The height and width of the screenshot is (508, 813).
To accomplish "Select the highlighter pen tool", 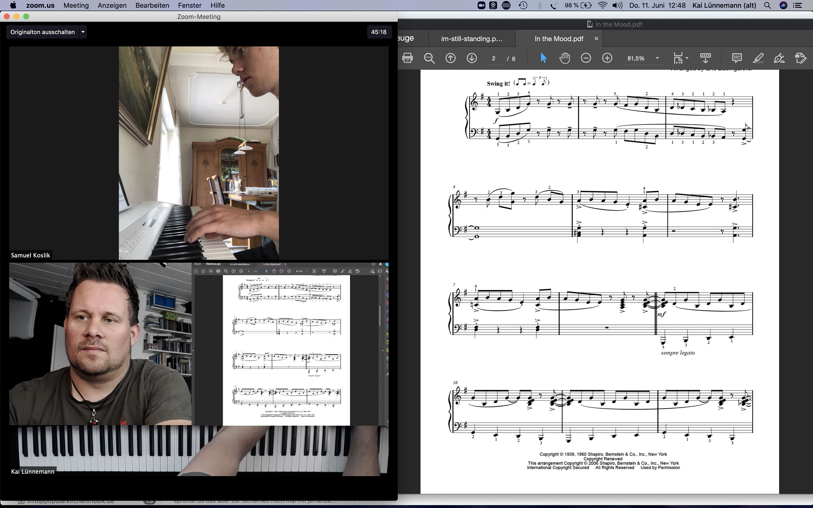I will (x=758, y=58).
